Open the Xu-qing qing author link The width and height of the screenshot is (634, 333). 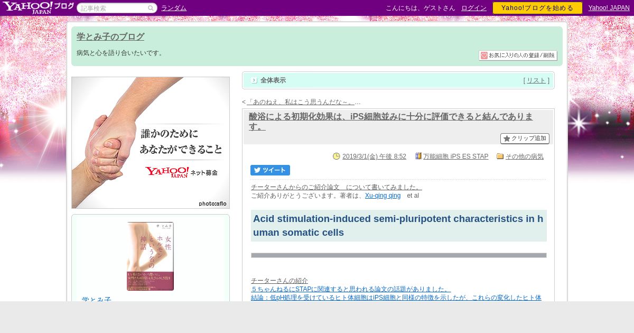(383, 196)
